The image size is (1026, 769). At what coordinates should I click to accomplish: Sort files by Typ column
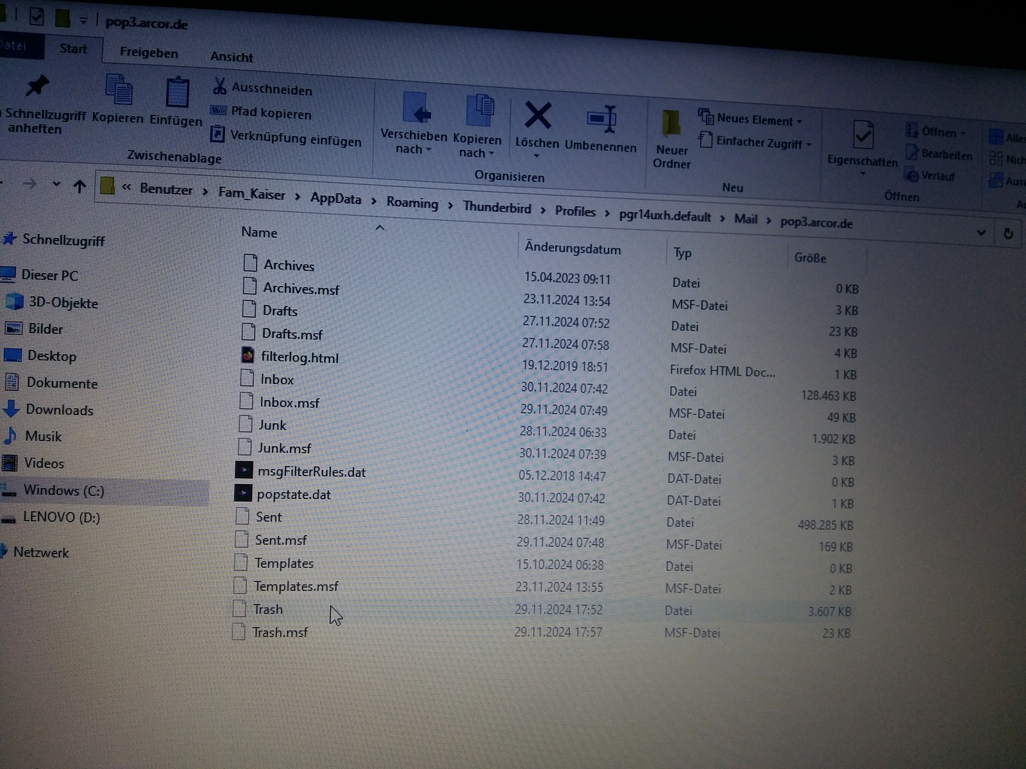coord(682,253)
